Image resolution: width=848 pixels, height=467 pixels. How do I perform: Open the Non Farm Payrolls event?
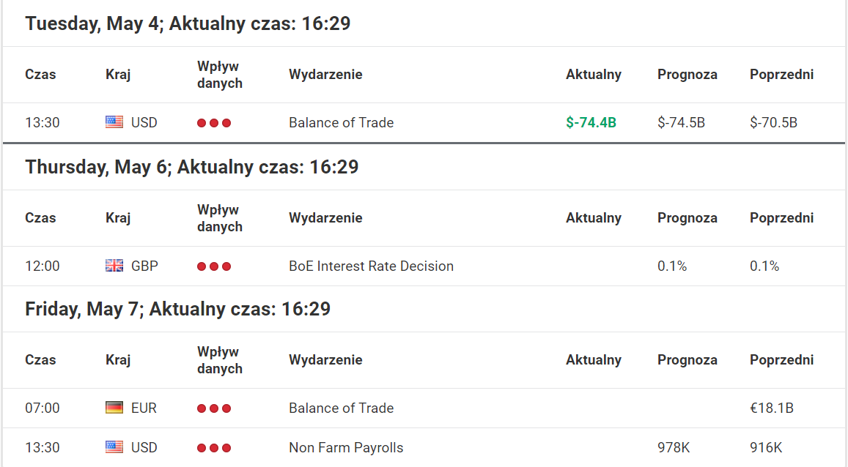[346, 447]
